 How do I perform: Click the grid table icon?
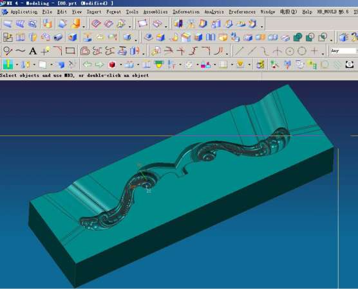[x=223, y=65]
